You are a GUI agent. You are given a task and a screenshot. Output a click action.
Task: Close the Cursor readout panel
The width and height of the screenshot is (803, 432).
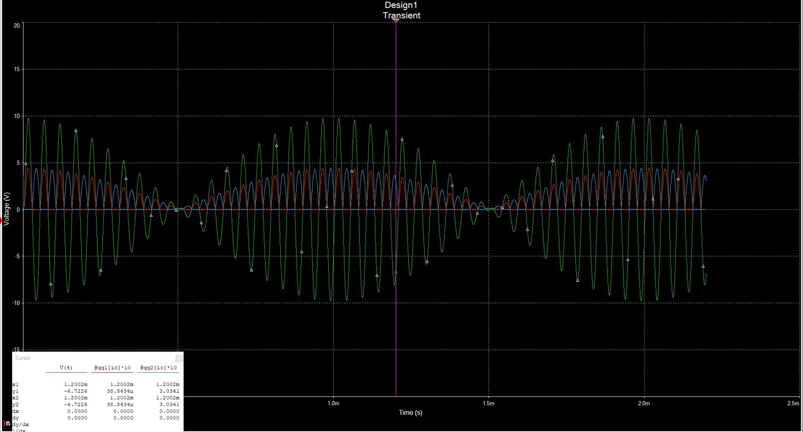pyautogui.click(x=179, y=358)
